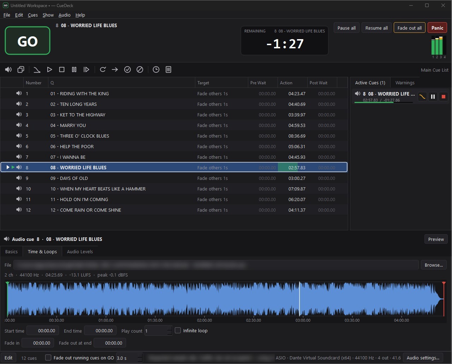The height and width of the screenshot is (364, 452).
Task: Select cue 10 When My Heart Beats Like a Hammer
Action: pos(174,189)
